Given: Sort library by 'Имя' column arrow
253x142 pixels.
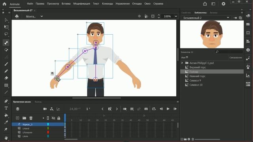Looking at the screenshot, I should click(187, 57).
